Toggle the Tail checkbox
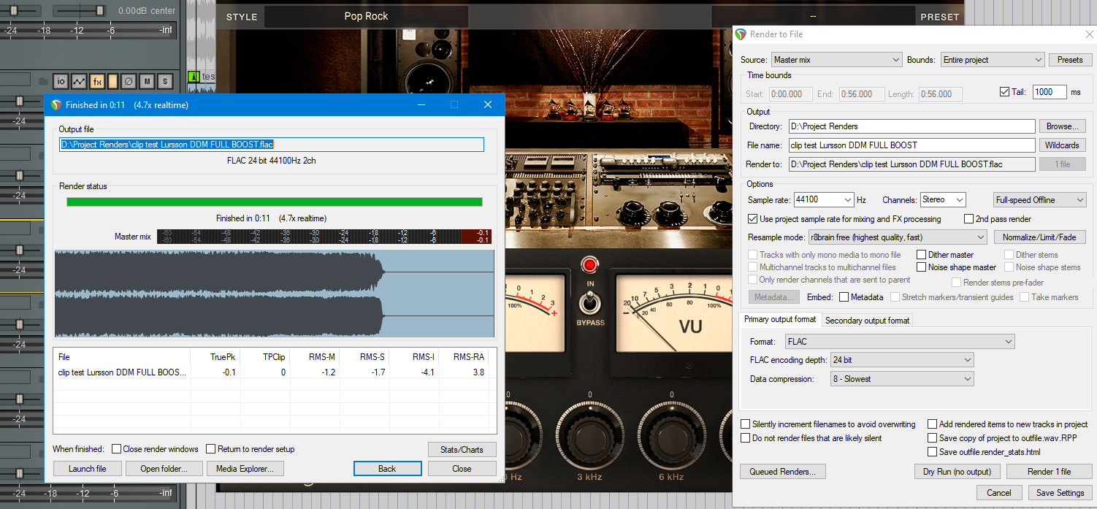This screenshot has width=1097, height=509. pyautogui.click(x=1004, y=92)
